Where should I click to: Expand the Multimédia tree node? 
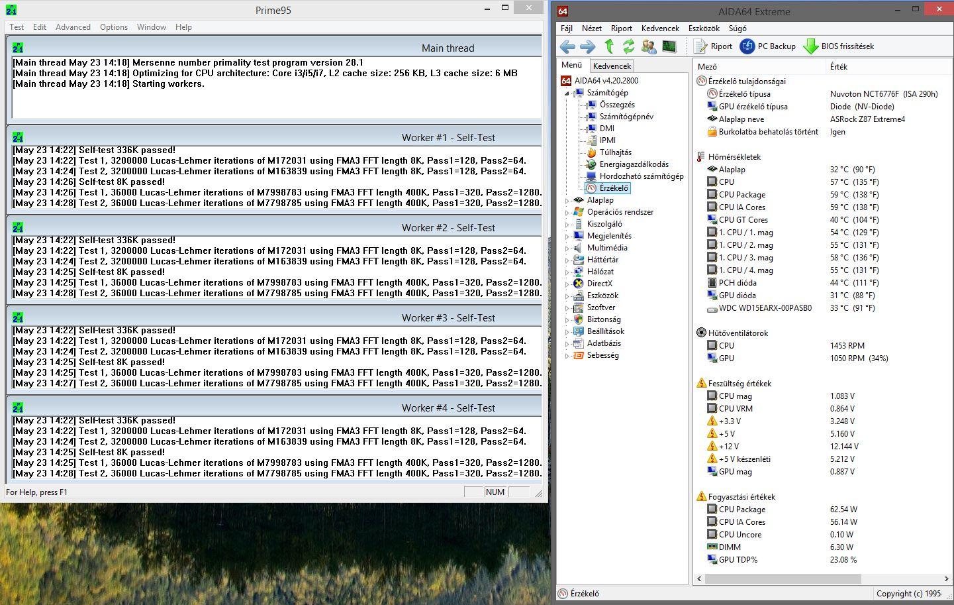(567, 248)
